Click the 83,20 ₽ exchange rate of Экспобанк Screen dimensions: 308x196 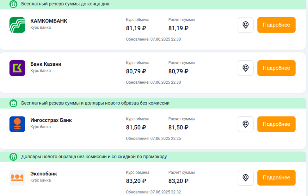click(136, 181)
